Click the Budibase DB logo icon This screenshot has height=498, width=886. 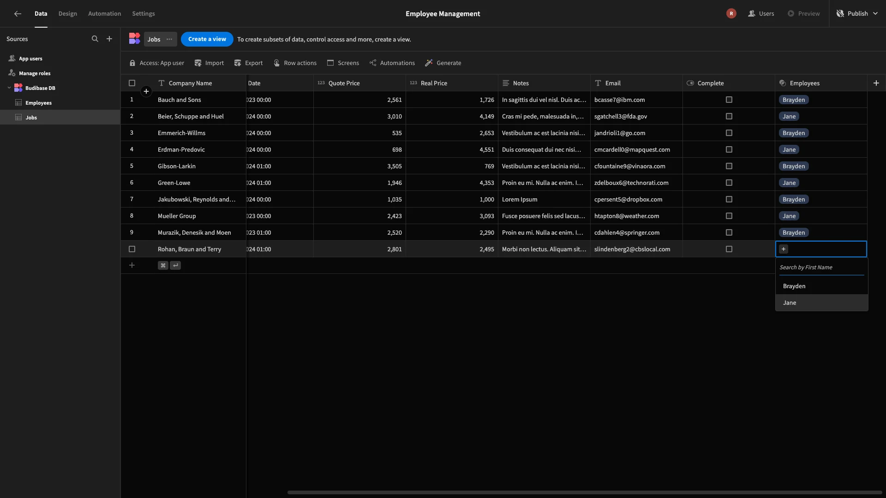(x=18, y=88)
